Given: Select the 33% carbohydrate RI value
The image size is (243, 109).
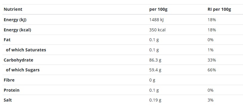Looking at the screenshot, I should (212, 60).
